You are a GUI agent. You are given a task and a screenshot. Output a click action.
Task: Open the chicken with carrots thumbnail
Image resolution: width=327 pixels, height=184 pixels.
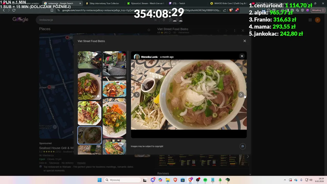(x=114, y=118)
